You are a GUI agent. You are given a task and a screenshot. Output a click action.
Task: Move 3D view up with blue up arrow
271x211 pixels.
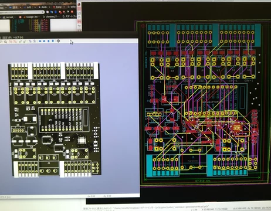(49, 41)
